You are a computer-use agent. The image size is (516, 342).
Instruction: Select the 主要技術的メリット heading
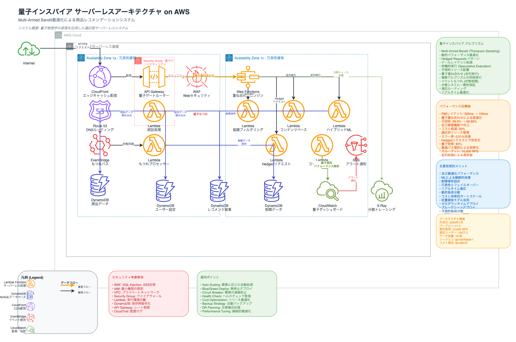point(453,166)
